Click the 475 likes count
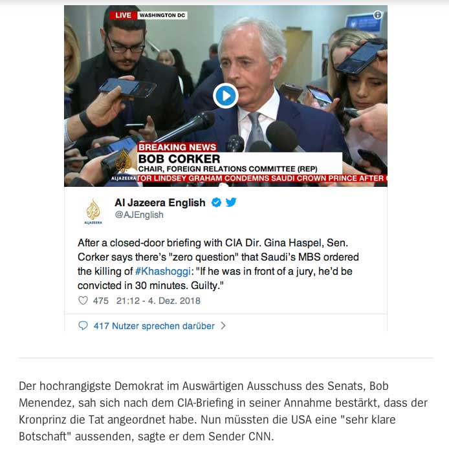Image resolution: width=449 pixels, height=452 pixels. click(x=101, y=301)
